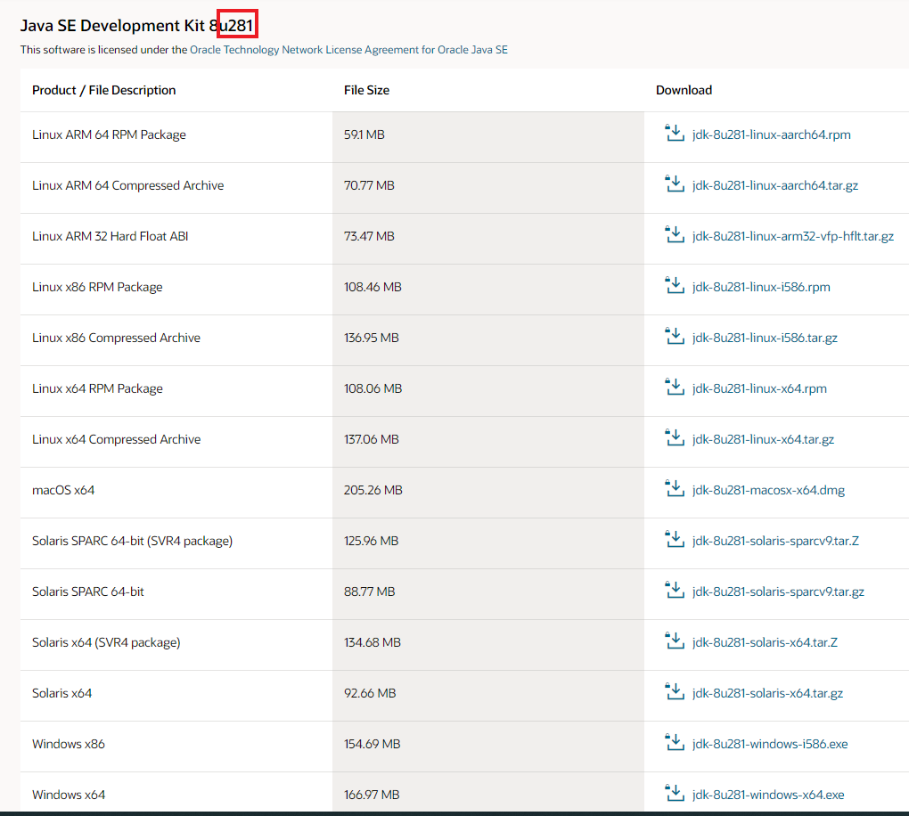
Task: Download jdk-8u281-windows-x64.exe link
Action: point(768,795)
